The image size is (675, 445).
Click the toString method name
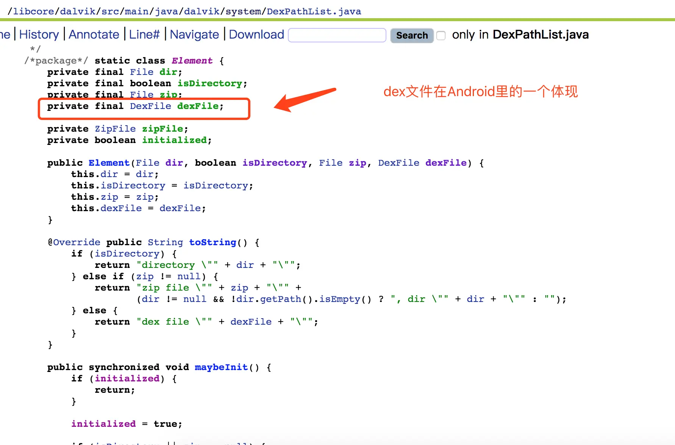212,242
